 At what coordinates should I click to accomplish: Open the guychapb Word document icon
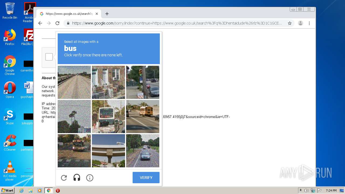tap(27, 90)
